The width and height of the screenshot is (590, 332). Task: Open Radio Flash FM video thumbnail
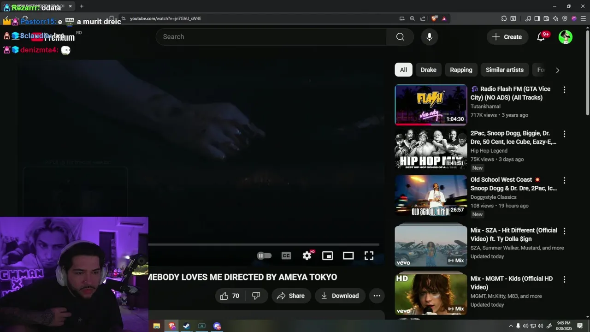[x=431, y=105]
